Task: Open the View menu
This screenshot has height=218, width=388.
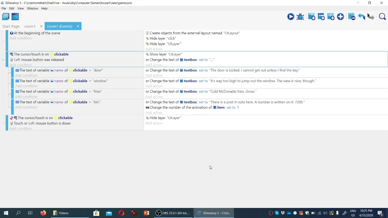Action: [x=20, y=8]
